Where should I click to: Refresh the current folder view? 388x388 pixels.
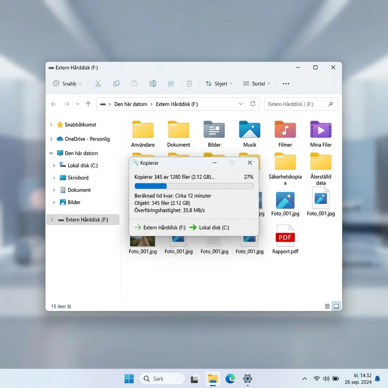tap(253, 104)
